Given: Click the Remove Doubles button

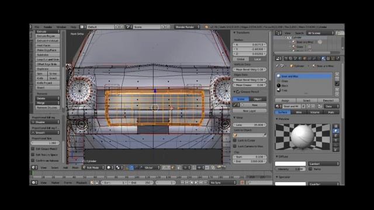Looking at the screenshot, I should pos(48,107).
